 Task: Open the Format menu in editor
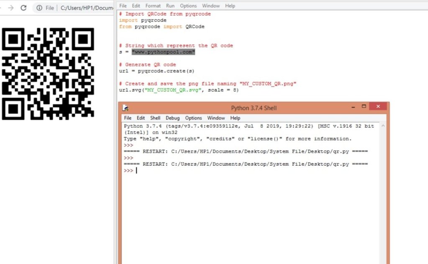[153, 6]
